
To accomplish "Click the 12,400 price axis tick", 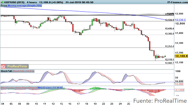I will coord(179,33).
